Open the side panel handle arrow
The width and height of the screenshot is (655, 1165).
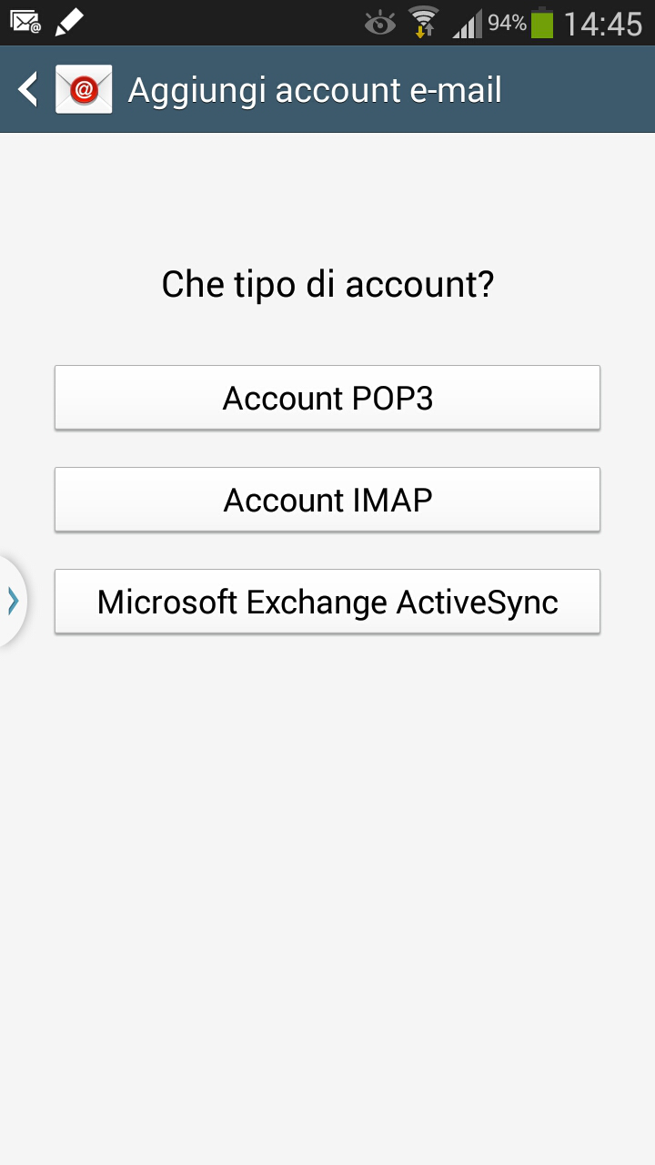(13, 601)
